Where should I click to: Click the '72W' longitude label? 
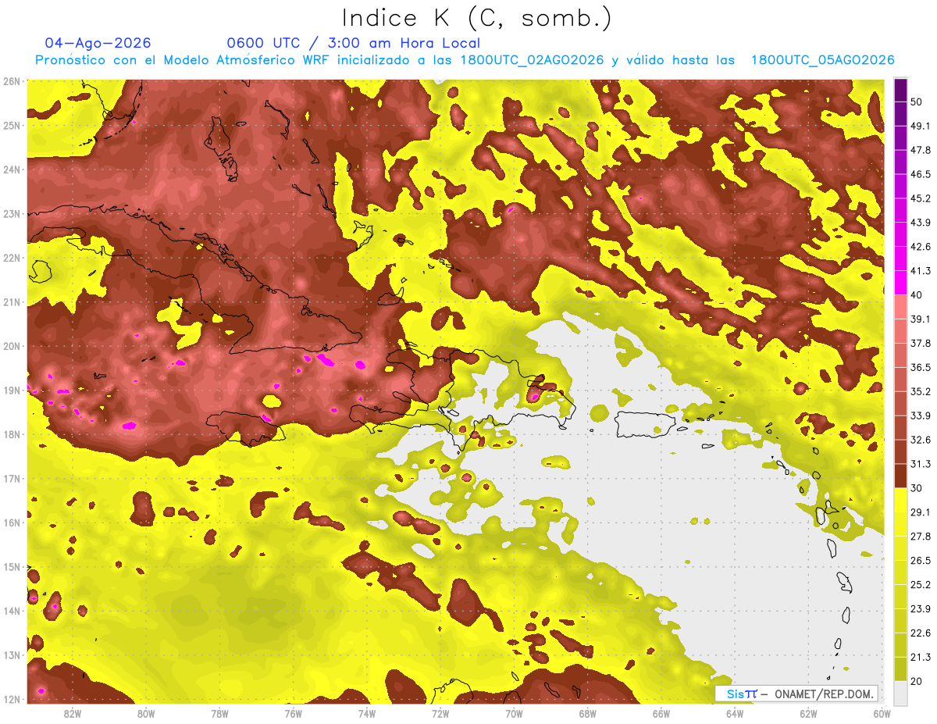[440, 714]
